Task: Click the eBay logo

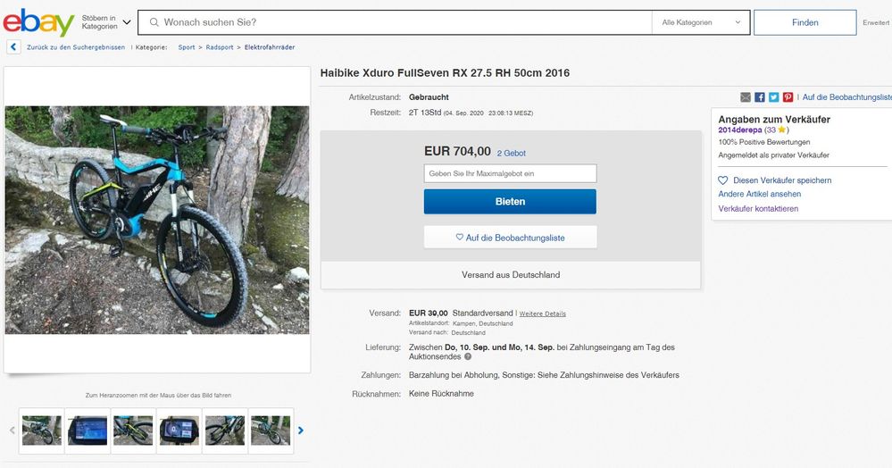Action: point(38,22)
